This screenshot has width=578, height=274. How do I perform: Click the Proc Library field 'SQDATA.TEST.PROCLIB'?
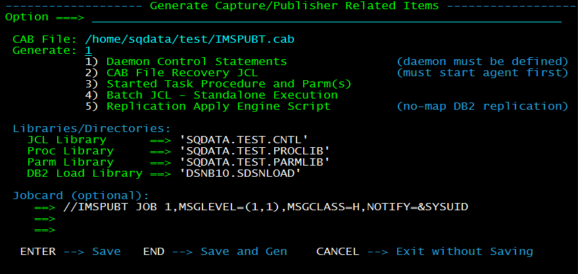(x=254, y=150)
